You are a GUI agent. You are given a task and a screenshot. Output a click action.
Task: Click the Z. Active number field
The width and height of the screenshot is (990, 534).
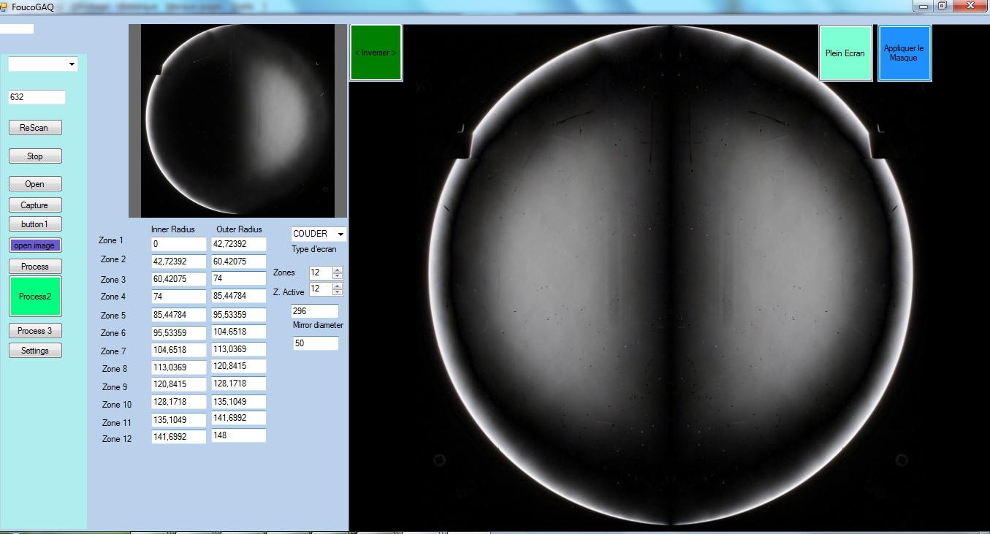tap(321, 289)
